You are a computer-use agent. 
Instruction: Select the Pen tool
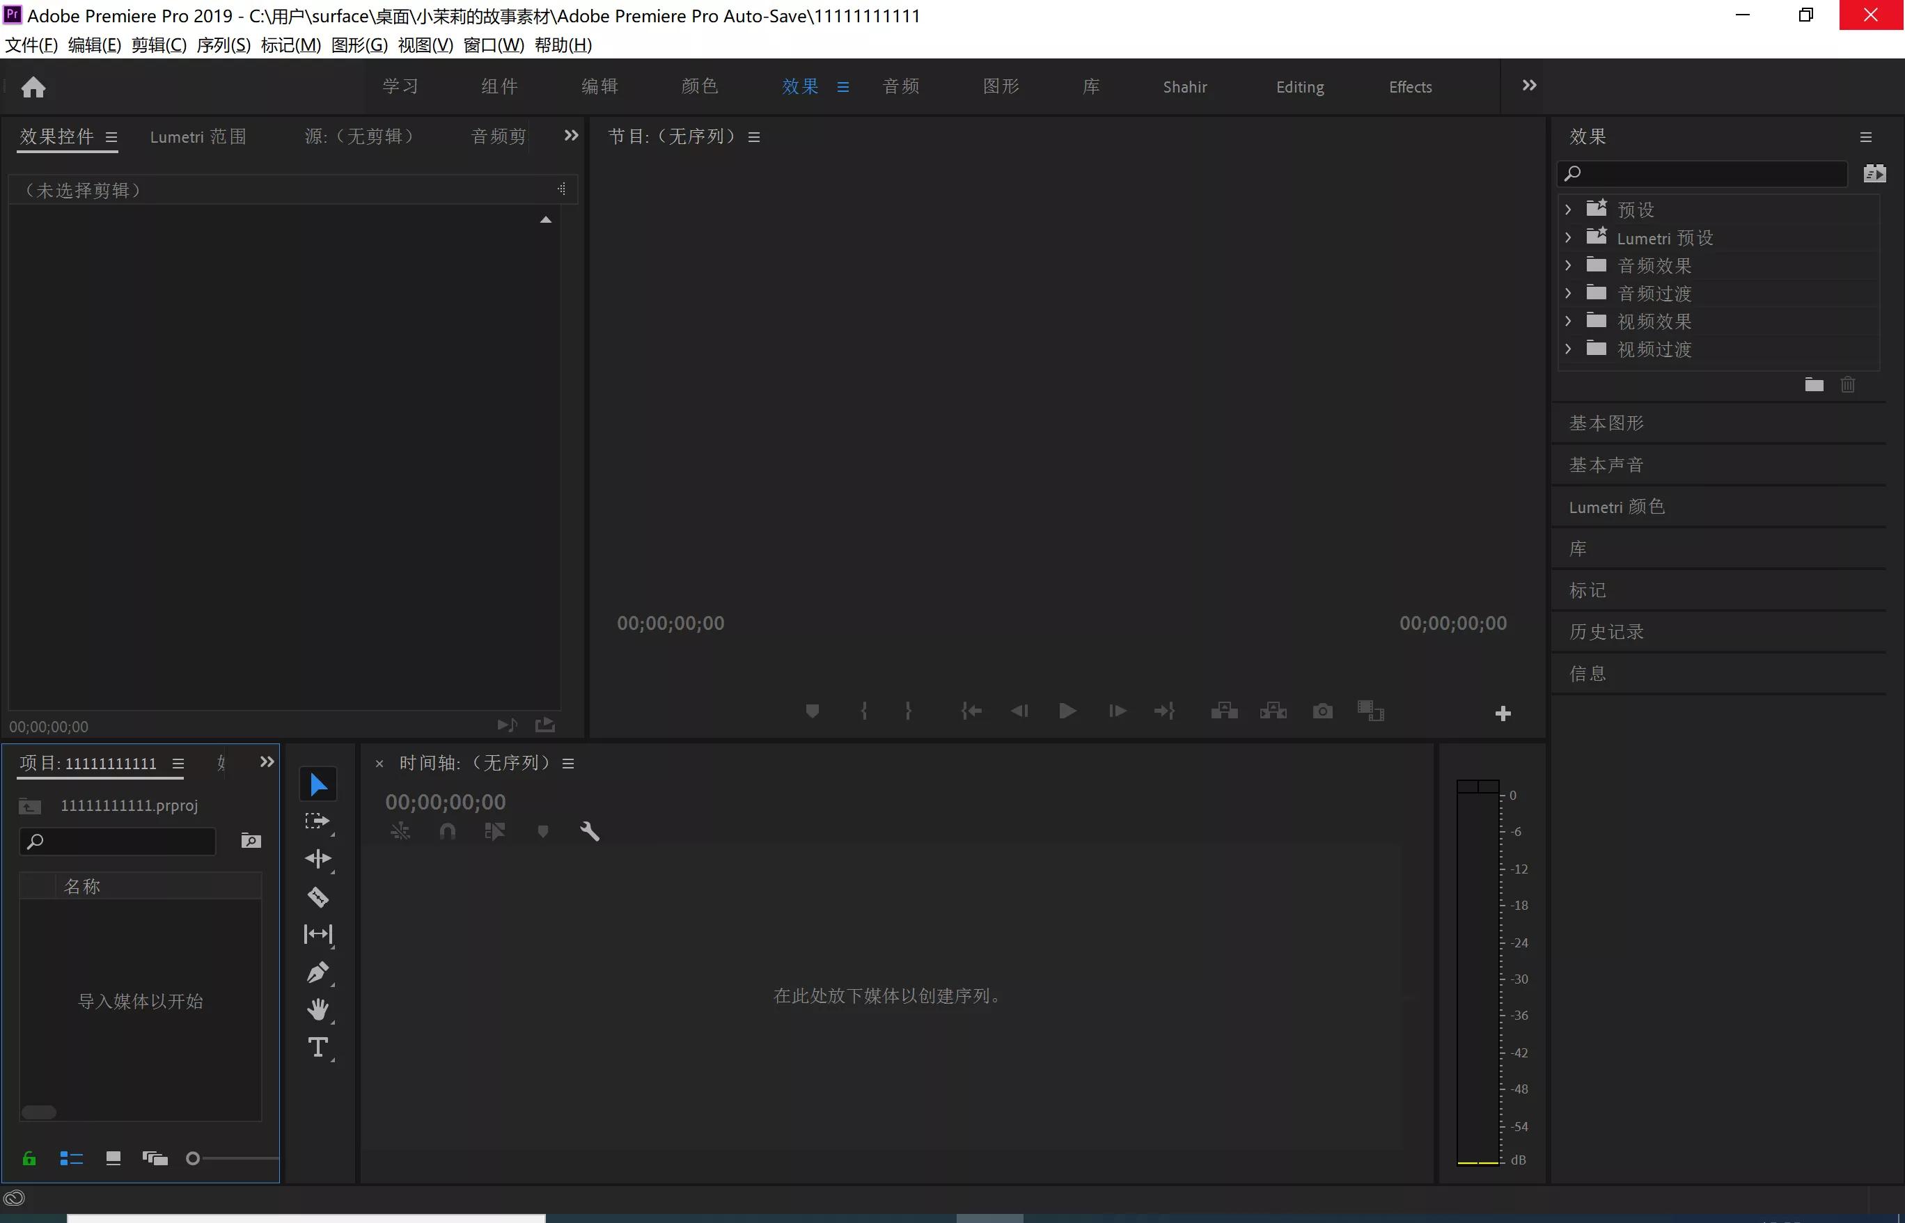pos(317,972)
